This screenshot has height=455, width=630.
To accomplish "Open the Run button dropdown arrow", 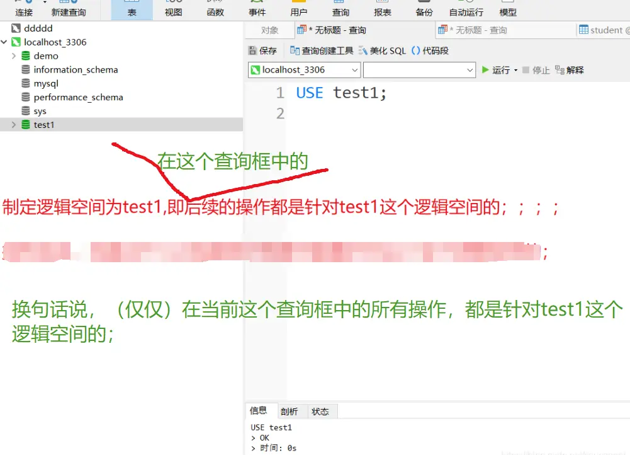I will point(516,71).
